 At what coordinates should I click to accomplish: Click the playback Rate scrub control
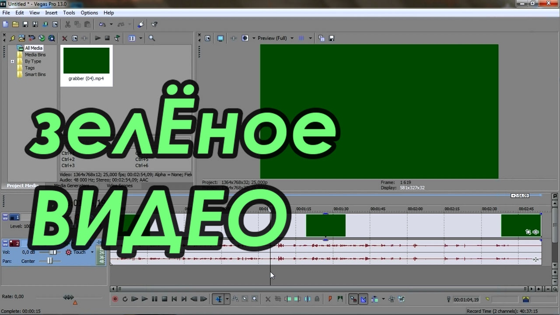click(x=69, y=297)
